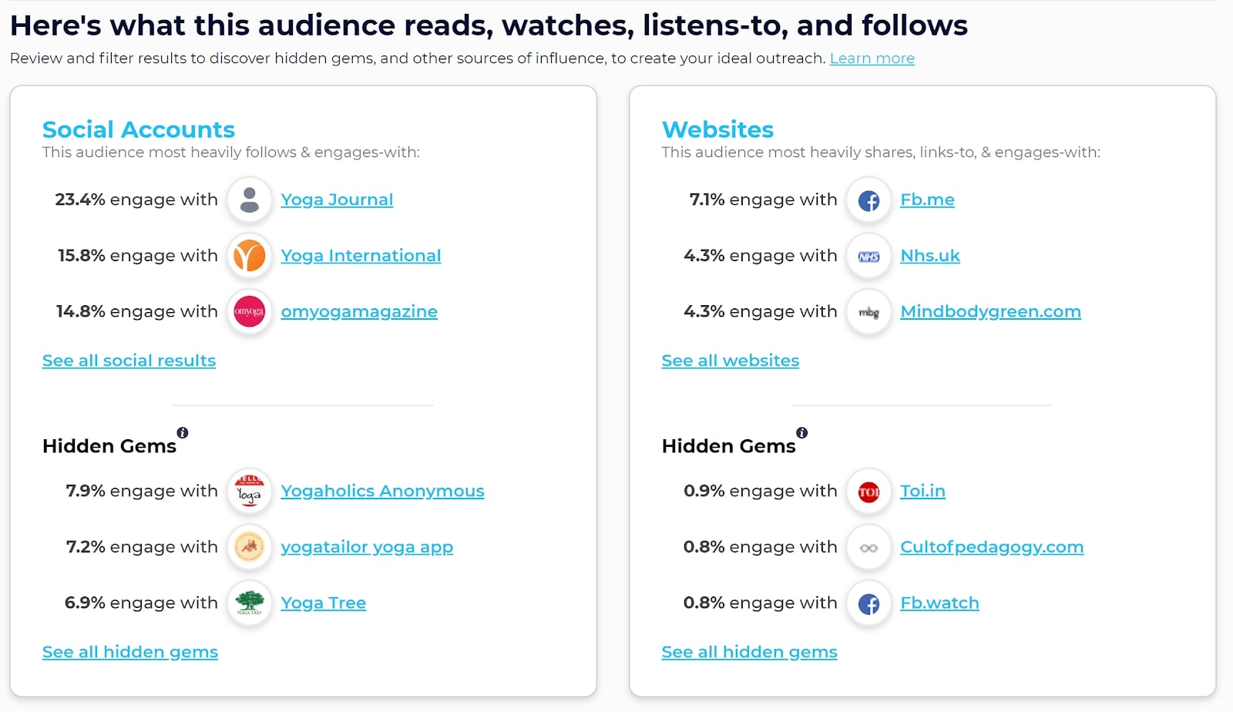
Task: Click the orange Yoga International logo icon
Action: pos(250,257)
